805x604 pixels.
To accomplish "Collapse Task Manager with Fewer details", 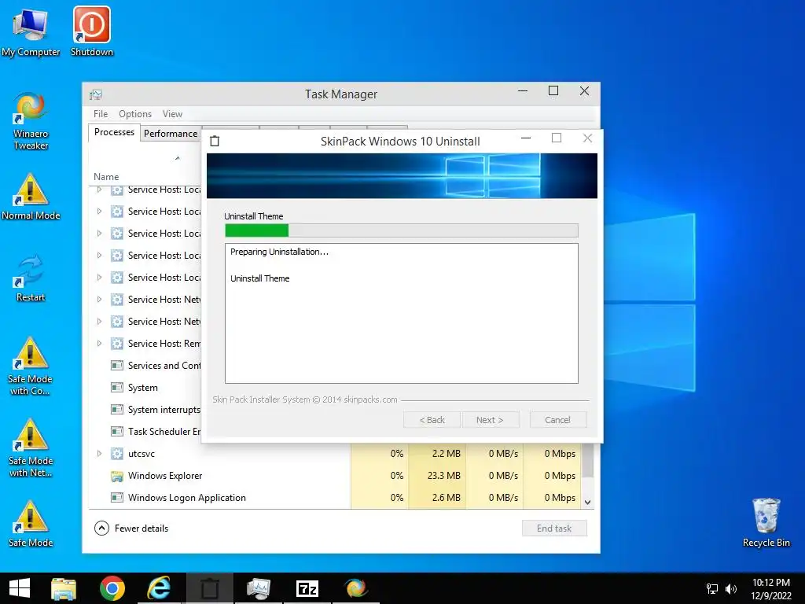I will point(131,528).
